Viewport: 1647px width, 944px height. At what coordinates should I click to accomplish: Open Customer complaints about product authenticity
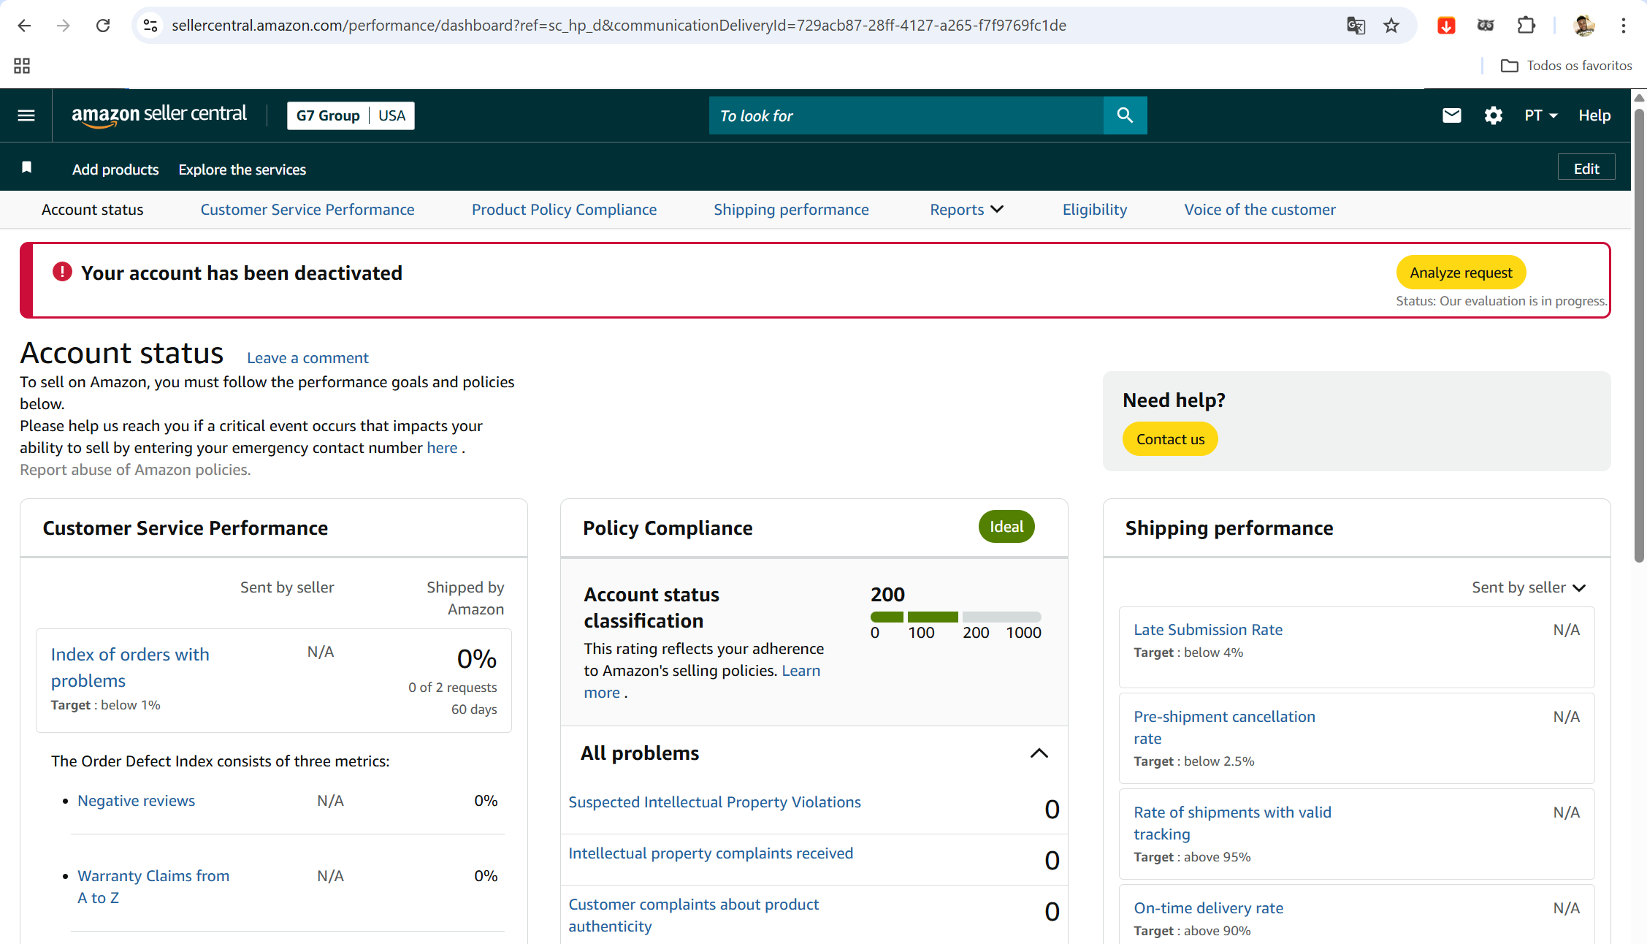tap(694, 916)
